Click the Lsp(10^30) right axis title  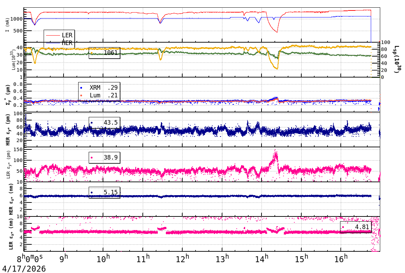pos(398,59)
